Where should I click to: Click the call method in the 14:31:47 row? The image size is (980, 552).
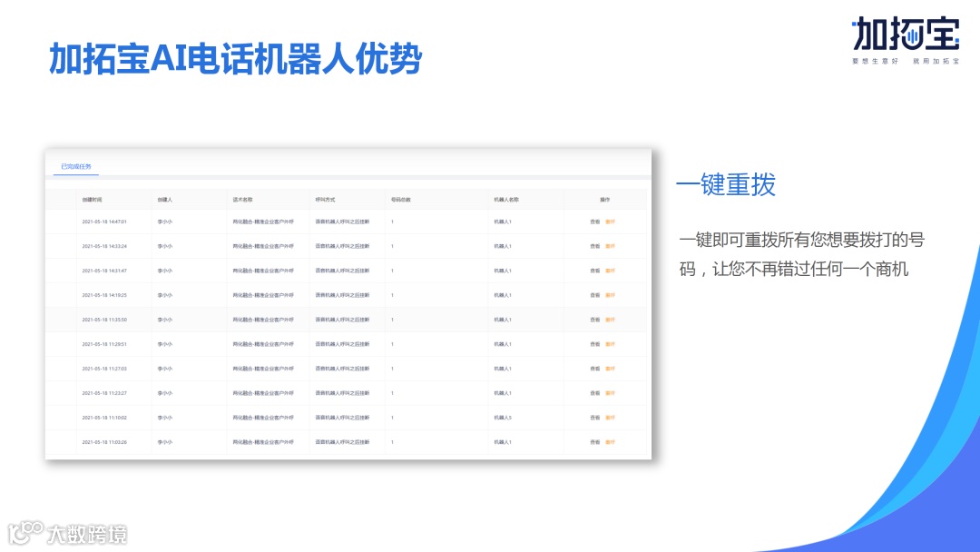click(x=342, y=271)
